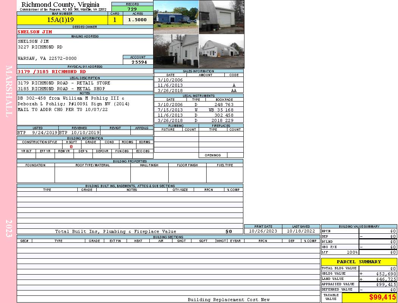Click the OPENINGS field under Fireplaces

pyautogui.click(x=235, y=155)
